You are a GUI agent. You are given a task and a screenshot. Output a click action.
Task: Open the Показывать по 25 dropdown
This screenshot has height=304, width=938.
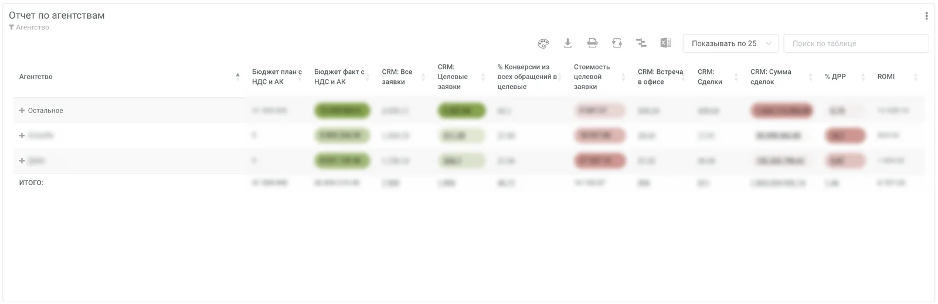[730, 43]
